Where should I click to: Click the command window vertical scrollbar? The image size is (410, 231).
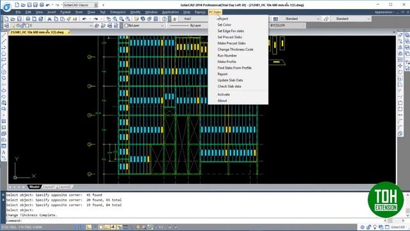tap(407, 205)
